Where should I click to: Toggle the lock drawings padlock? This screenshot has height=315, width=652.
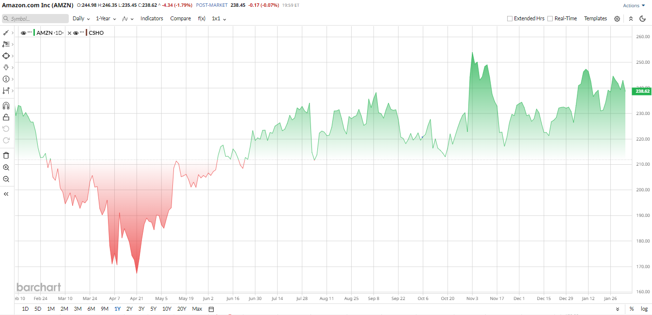pyautogui.click(x=6, y=117)
